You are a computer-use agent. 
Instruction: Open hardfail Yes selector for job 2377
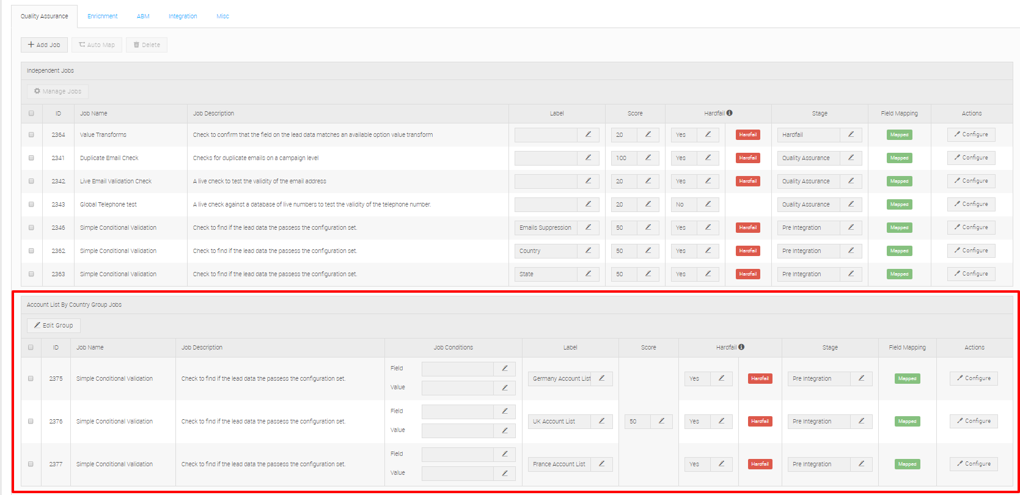697,464
